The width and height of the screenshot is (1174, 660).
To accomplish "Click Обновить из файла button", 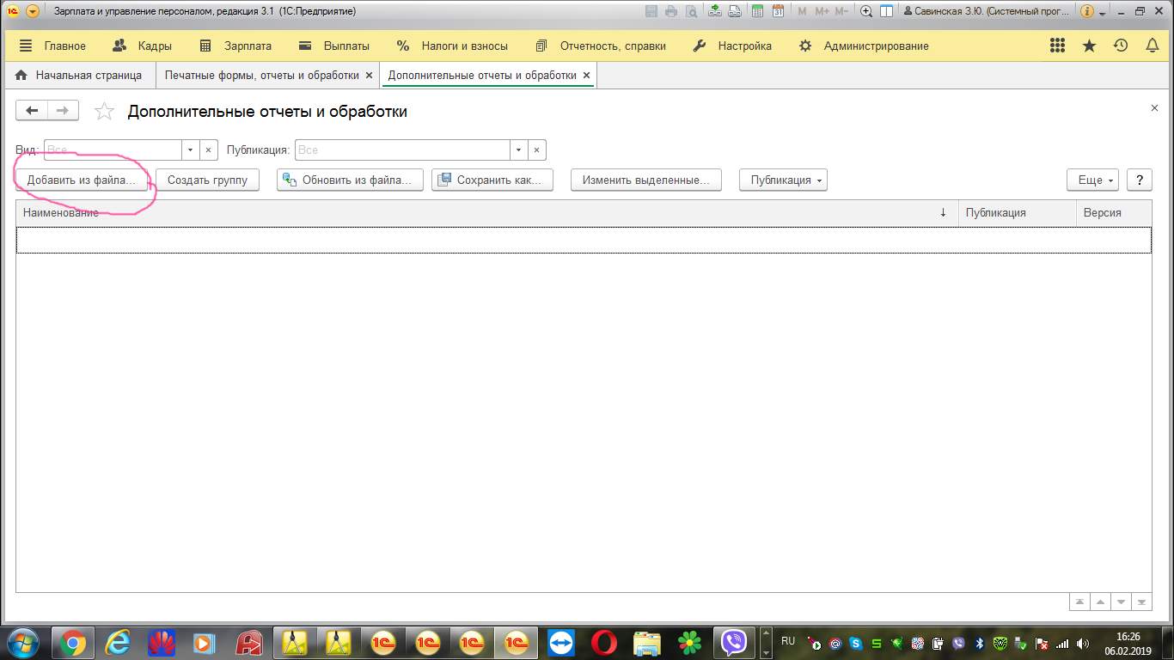I will click(x=350, y=180).
